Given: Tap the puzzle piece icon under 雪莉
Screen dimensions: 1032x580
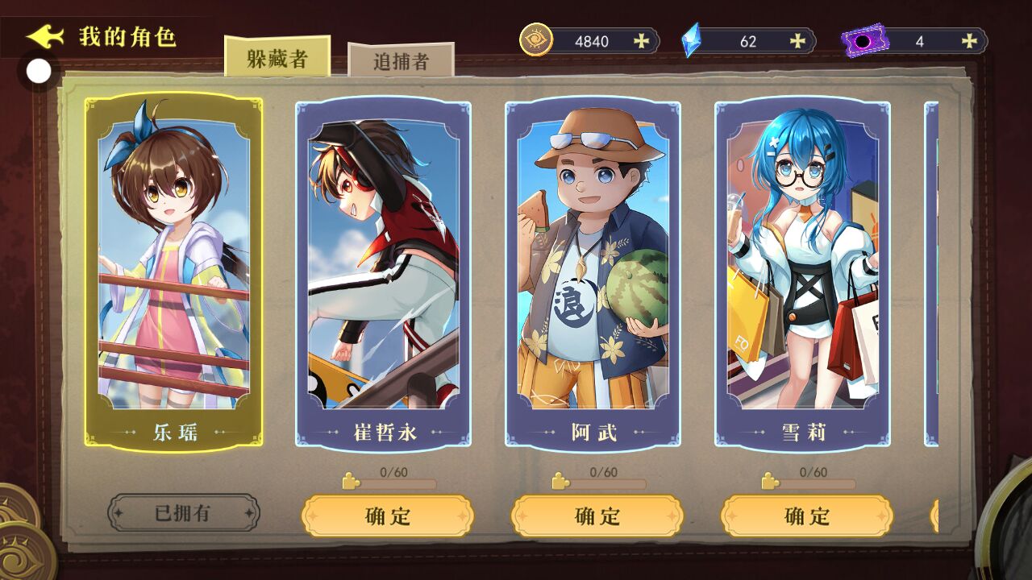Looking at the screenshot, I should click(771, 482).
